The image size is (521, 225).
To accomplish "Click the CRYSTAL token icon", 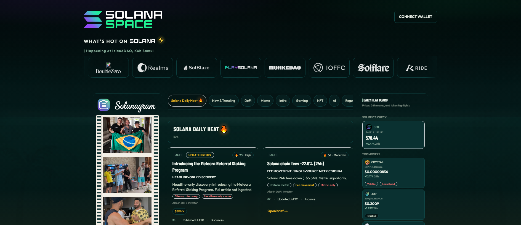I will (x=367, y=162).
